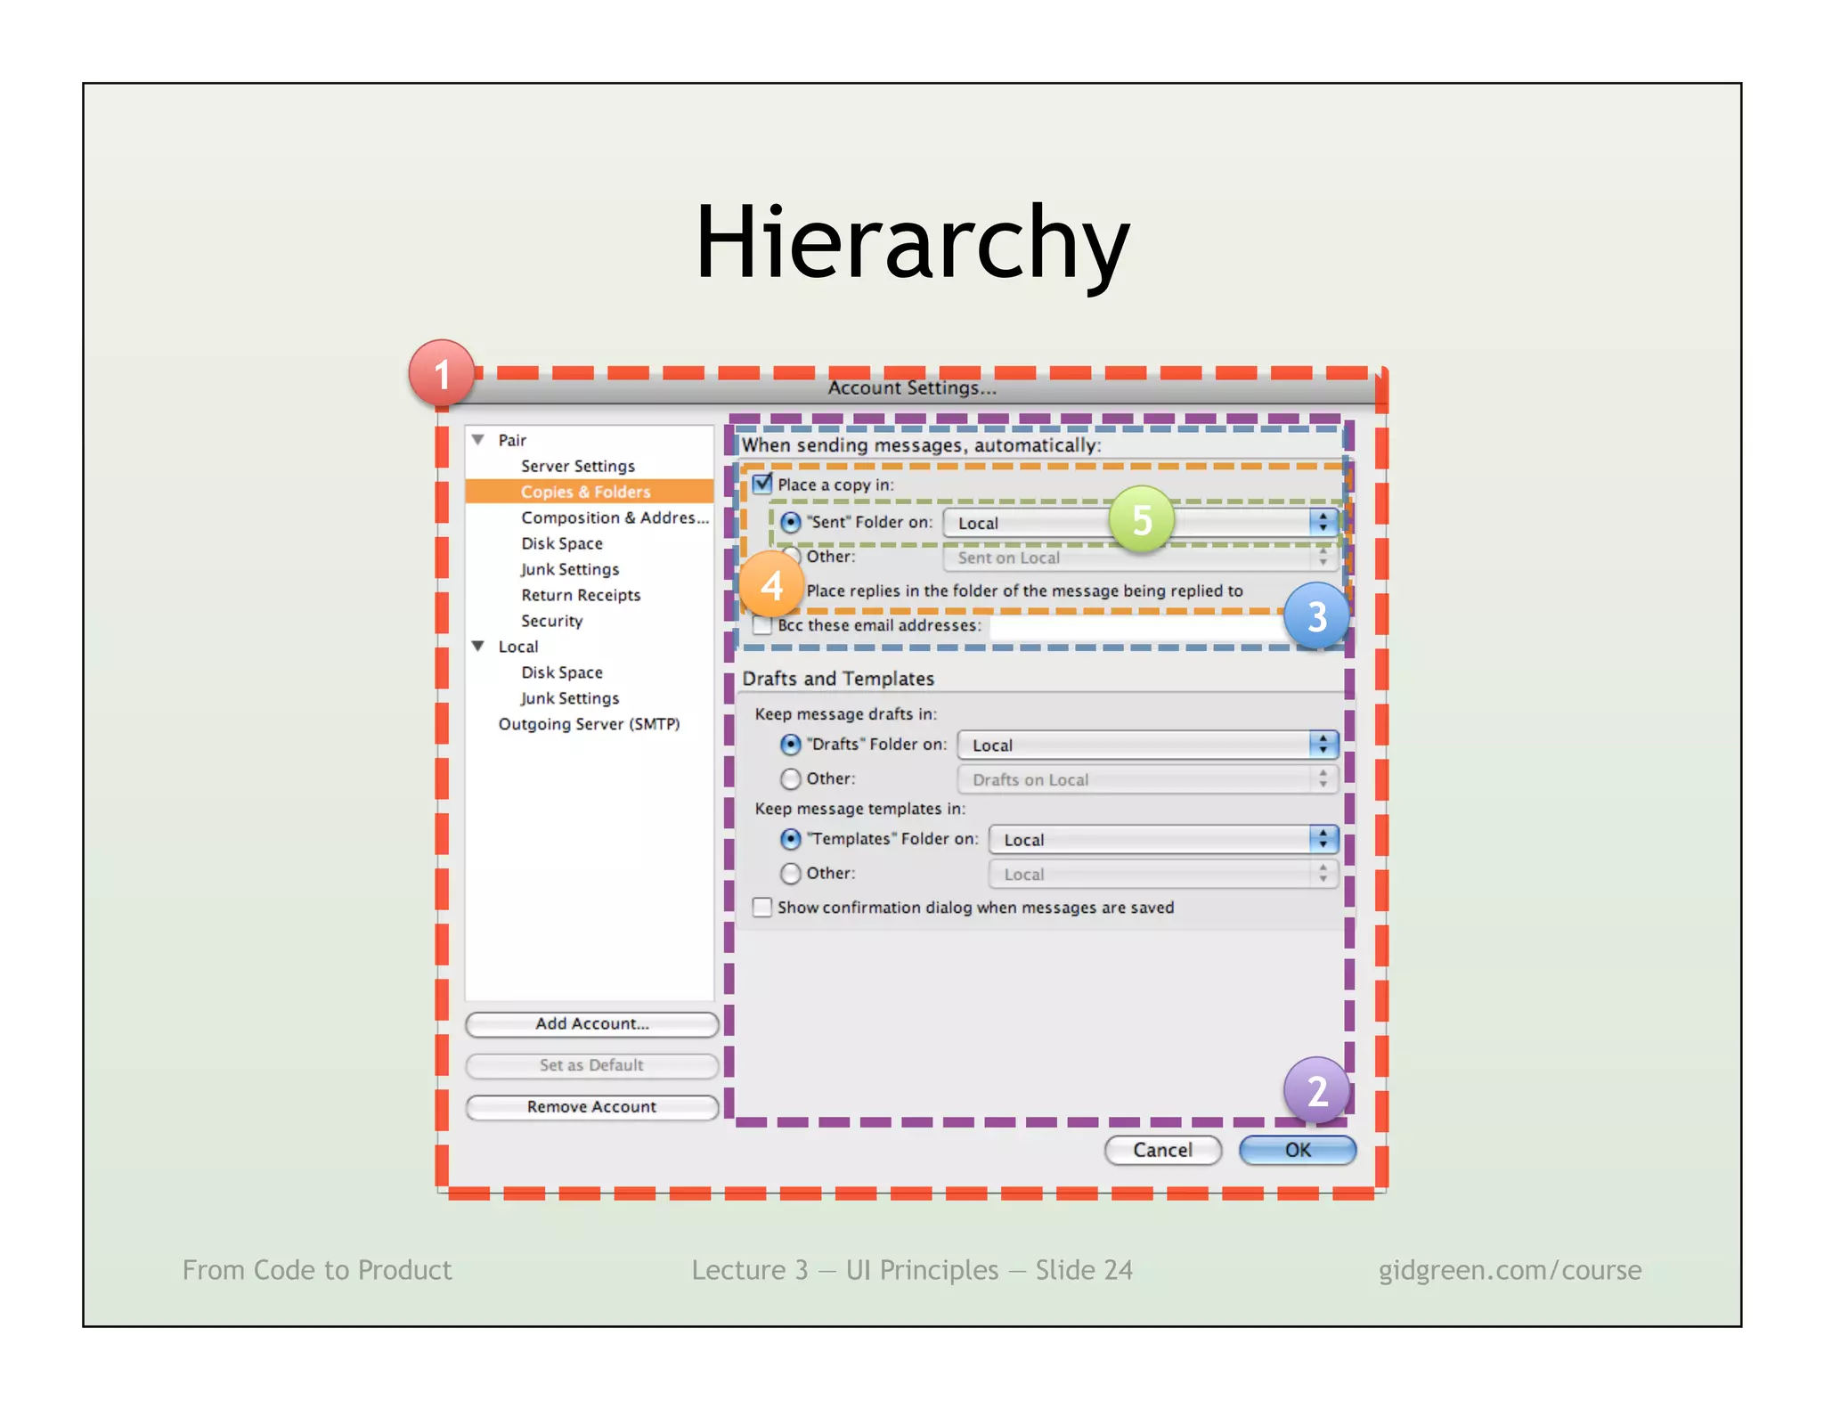Select Outgoing Server (SMTP)

[x=589, y=724]
